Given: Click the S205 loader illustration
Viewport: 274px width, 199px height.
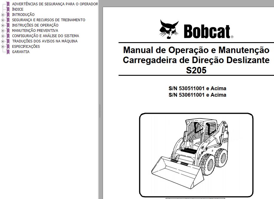Looking at the screenshot, I should (x=196, y=155).
